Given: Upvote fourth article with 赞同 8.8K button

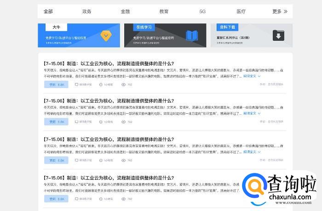Looking at the screenshot, I should pos(56,199).
